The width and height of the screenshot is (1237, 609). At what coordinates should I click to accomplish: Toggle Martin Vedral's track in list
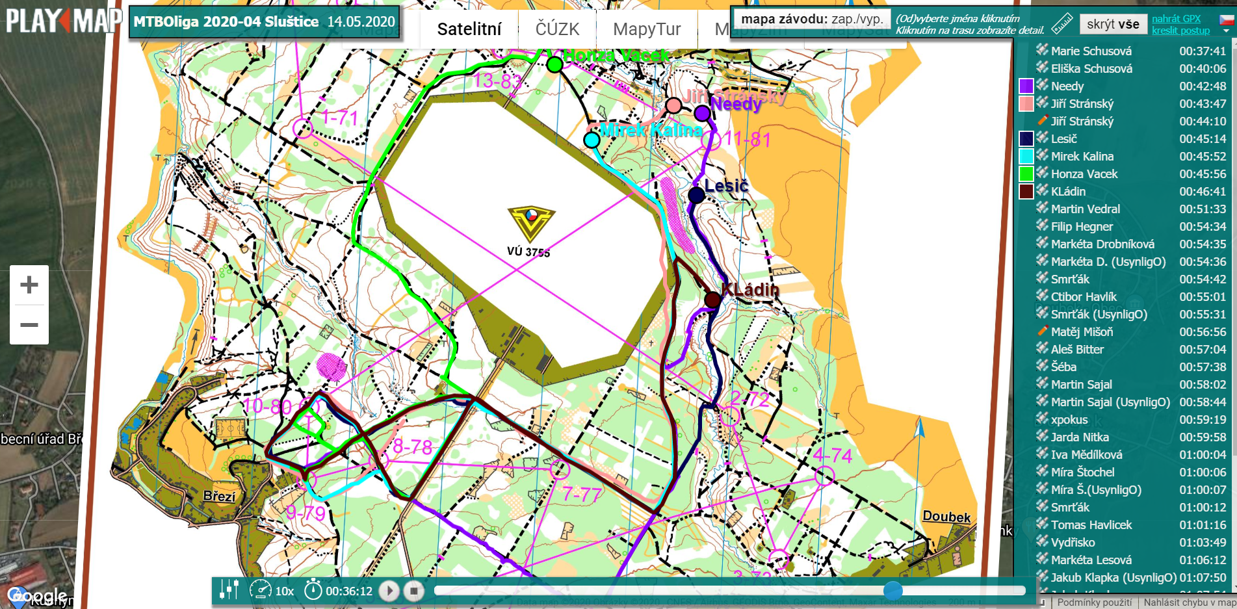(x=1085, y=209)
